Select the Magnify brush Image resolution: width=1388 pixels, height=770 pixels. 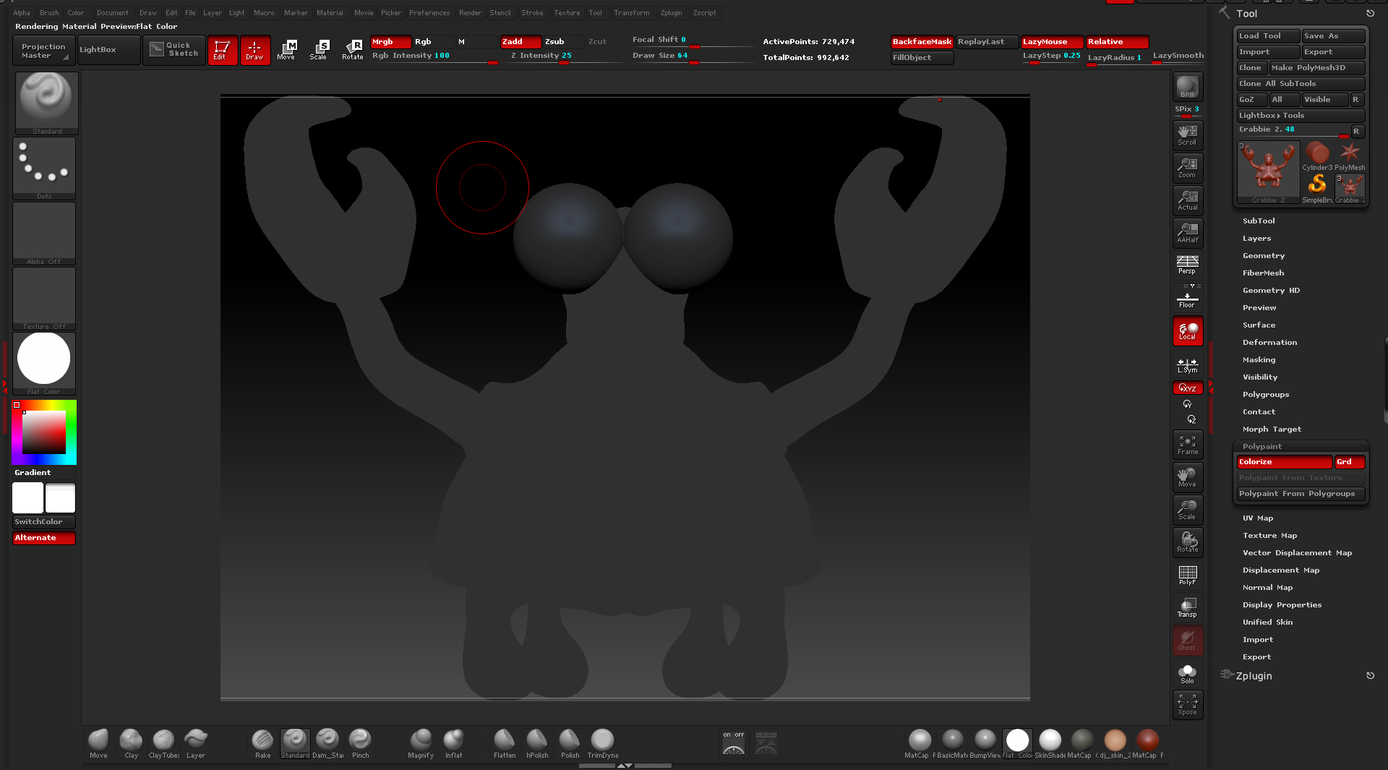(421, 743)
